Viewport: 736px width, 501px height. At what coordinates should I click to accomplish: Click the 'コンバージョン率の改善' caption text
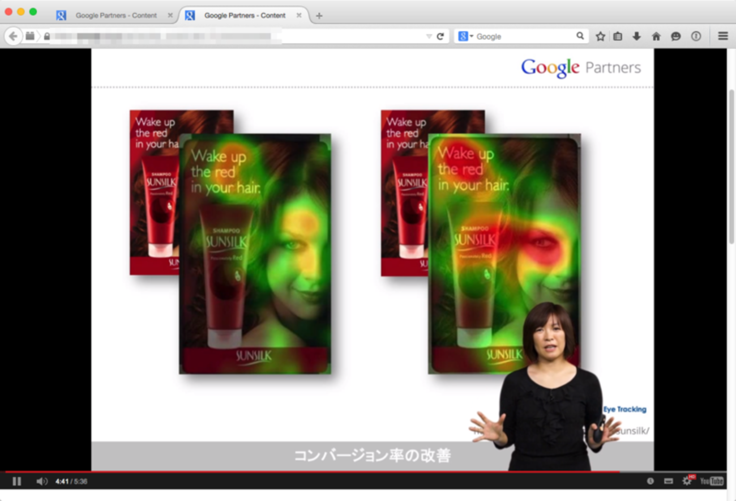(x=372, y=456)
